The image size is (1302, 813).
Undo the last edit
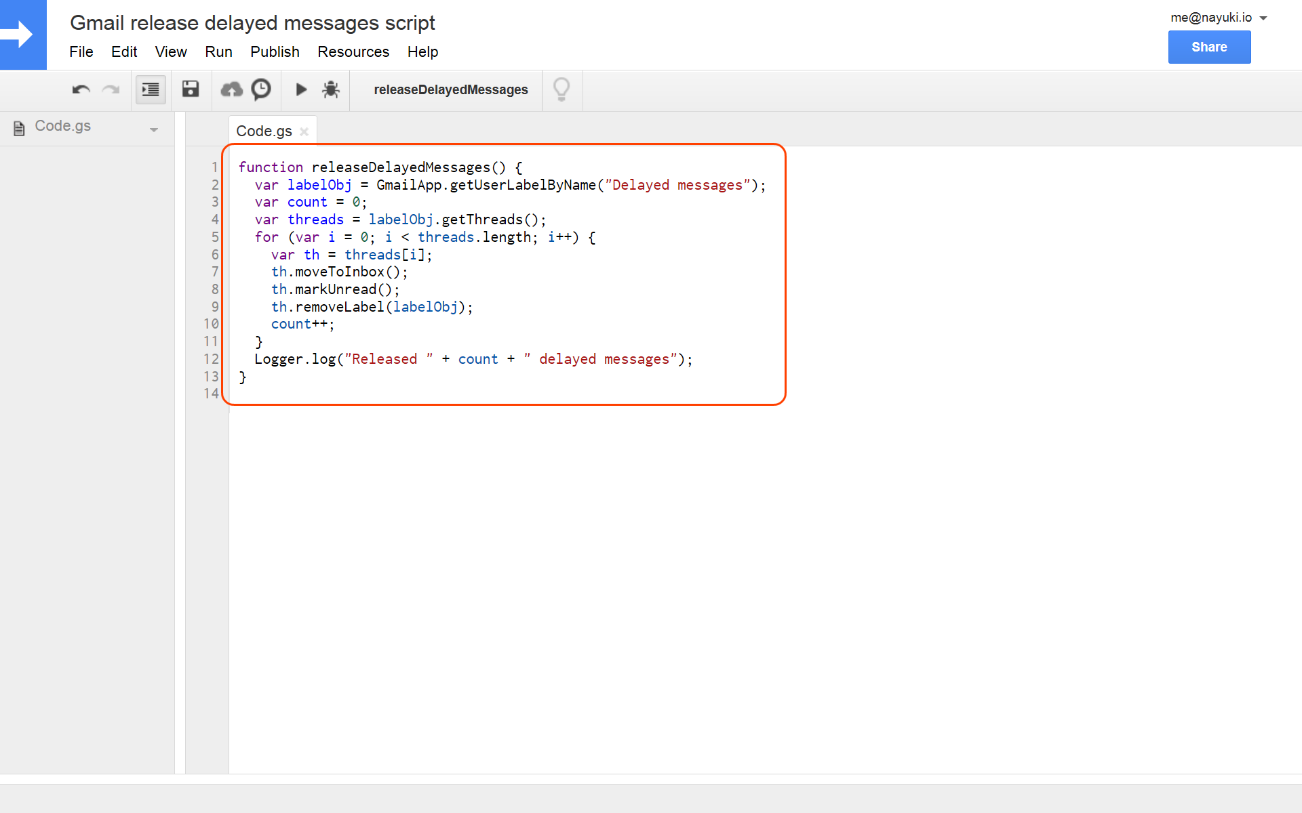81,89
